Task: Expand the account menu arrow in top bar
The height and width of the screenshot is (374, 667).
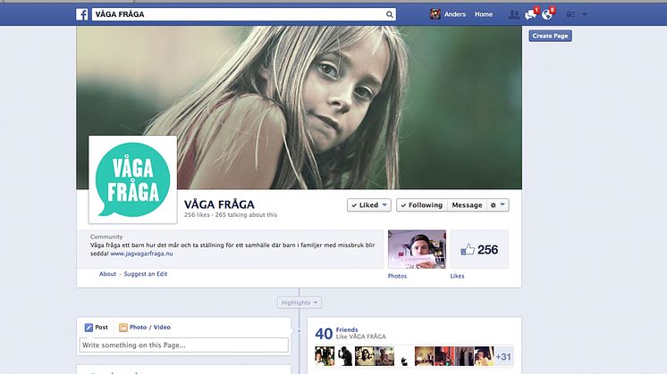Action: tap(585, 14)
